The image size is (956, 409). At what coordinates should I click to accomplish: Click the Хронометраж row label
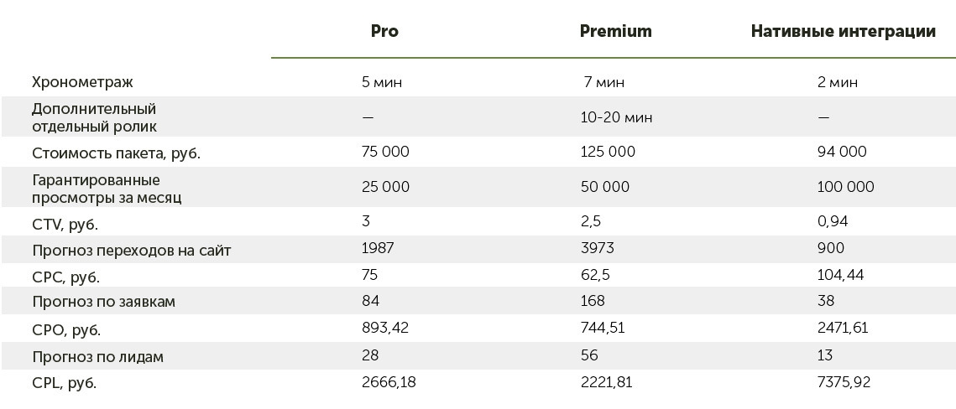[x=82, y=82]
